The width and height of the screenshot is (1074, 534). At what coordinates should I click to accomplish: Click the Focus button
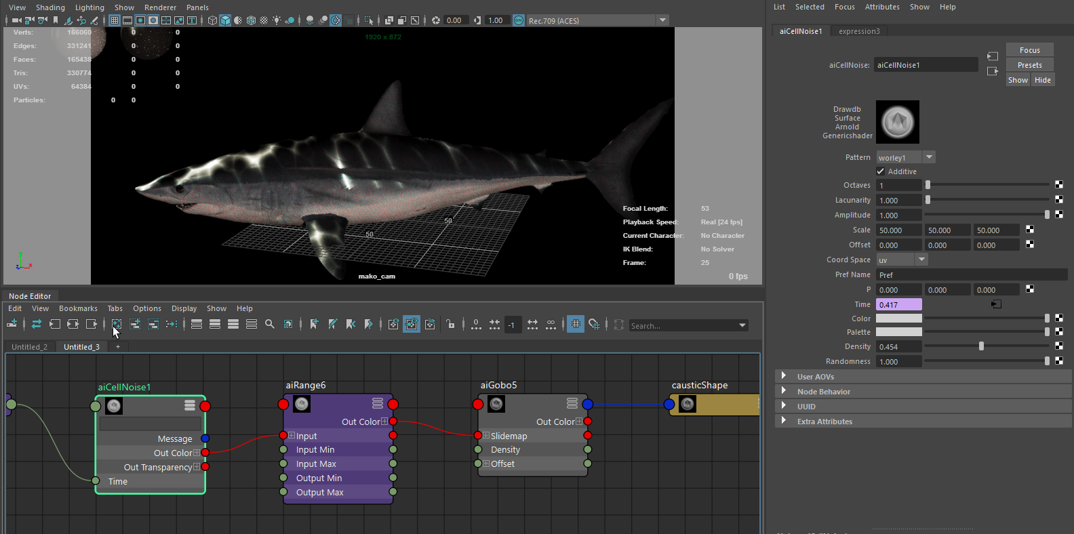click(1029, 50)
